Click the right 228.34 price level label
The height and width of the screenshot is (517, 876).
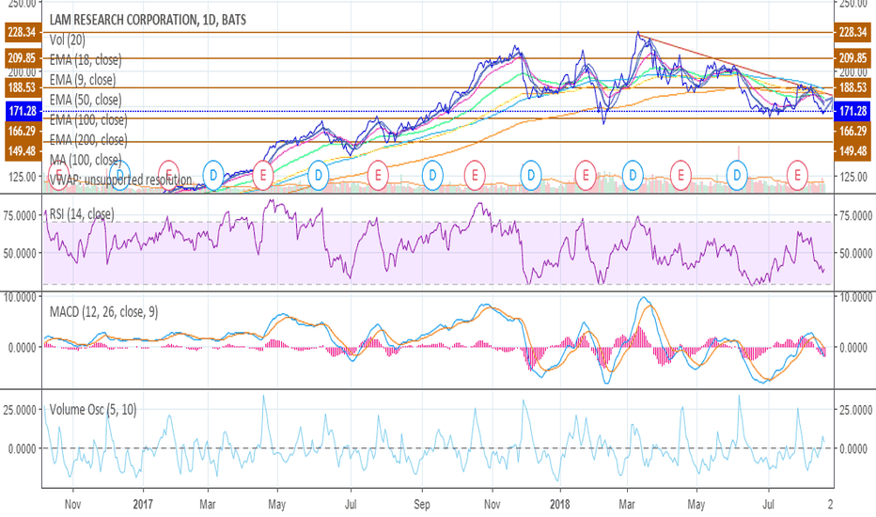tap(853, 32)
